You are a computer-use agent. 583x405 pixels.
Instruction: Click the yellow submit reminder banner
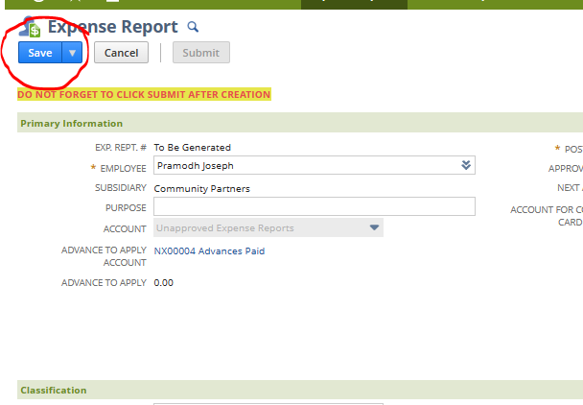pyautogui.click(x=144, y=94)
